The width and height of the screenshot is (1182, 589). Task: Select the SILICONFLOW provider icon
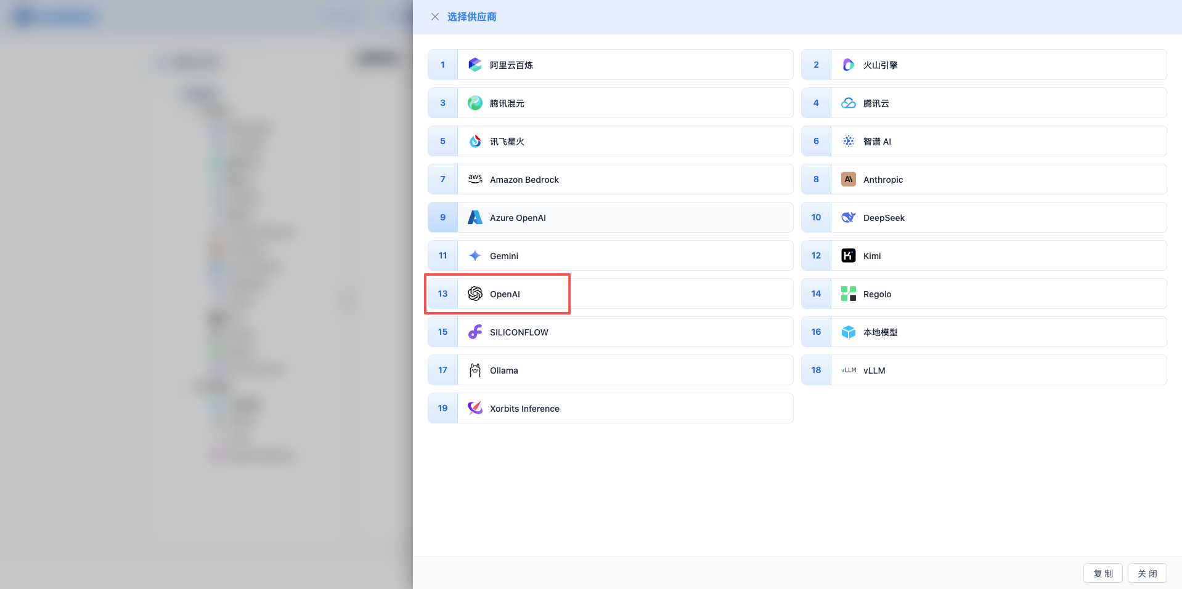pyautogui.click(x=475, y=332)
